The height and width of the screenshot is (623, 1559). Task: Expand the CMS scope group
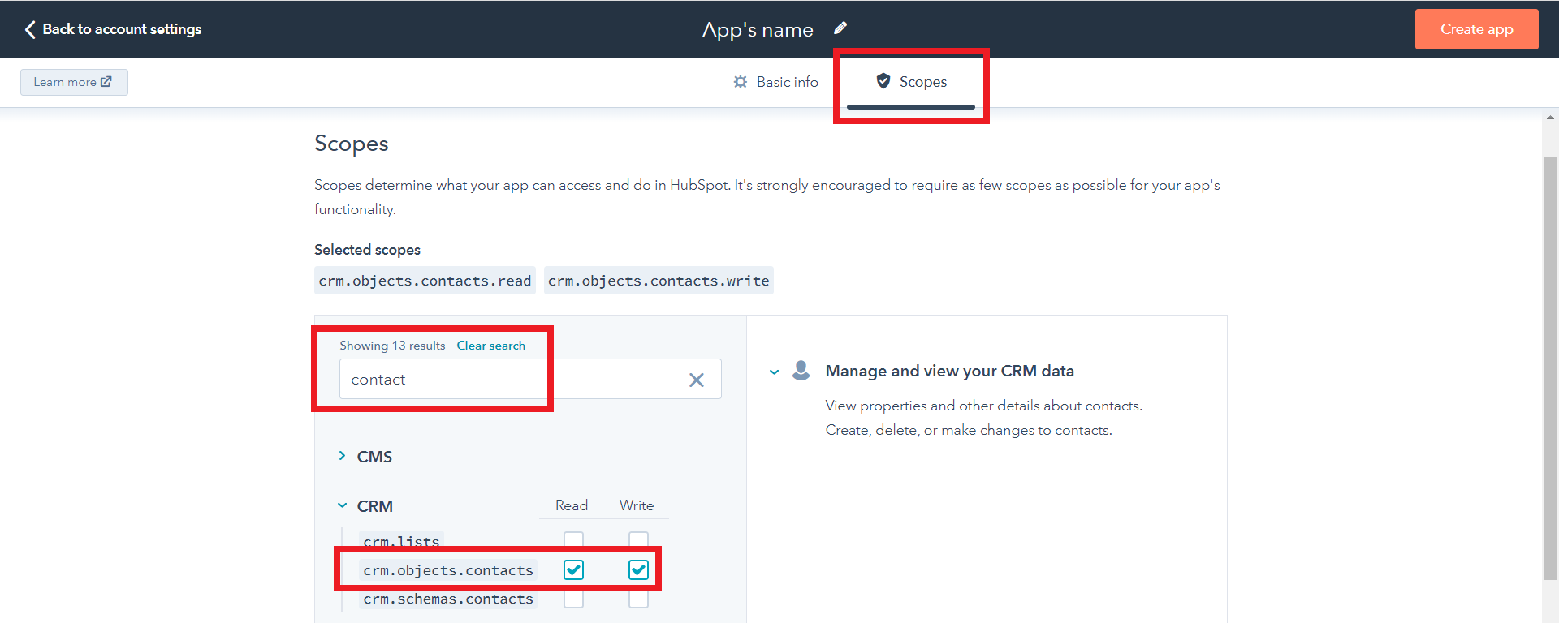[342, 456]
